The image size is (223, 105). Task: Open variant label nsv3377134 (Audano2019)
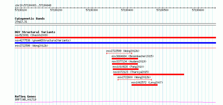[129, 61]
